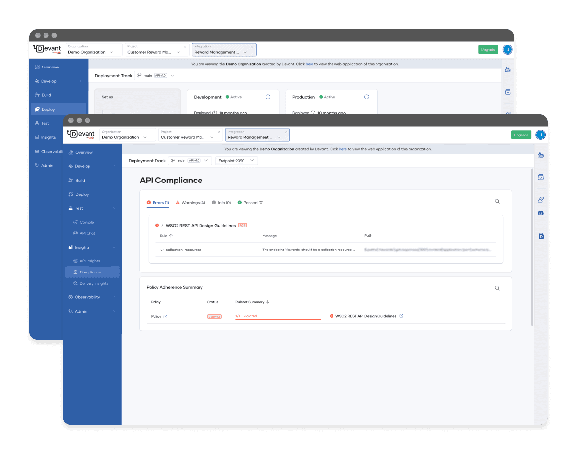Open the Discord icon in right sidebar

click(541, 213)
